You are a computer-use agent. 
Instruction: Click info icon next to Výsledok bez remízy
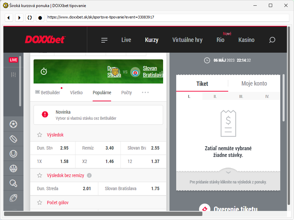tap(89, 176)
